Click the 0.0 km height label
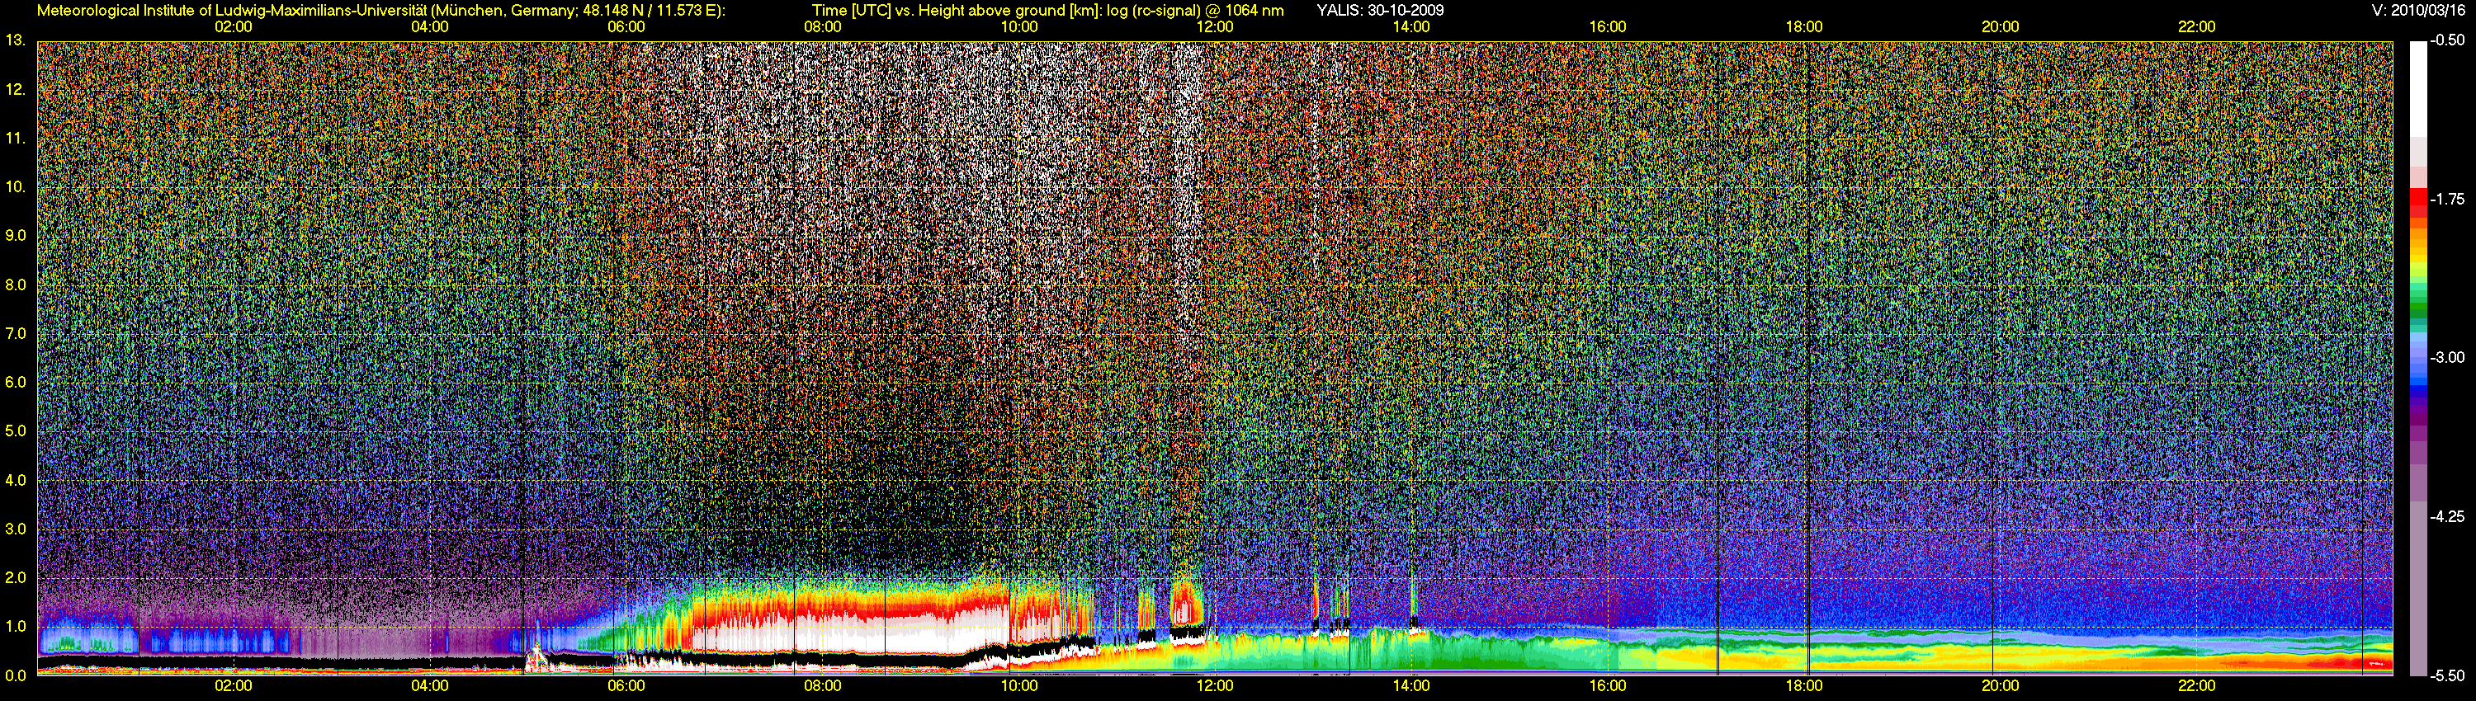 tap(16, 676)
